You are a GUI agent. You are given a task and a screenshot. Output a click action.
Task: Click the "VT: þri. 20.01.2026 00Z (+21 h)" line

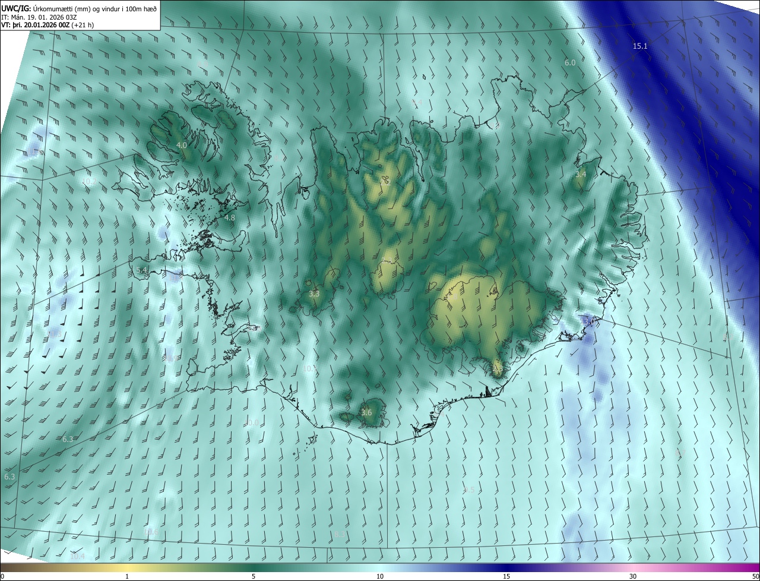click(47, 25)
